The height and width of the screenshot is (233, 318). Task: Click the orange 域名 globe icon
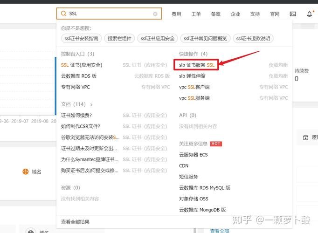(26, 171)
